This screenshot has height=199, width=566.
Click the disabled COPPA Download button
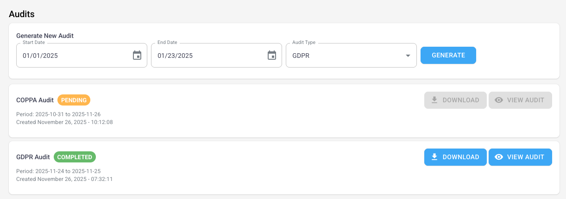[455, 100]
